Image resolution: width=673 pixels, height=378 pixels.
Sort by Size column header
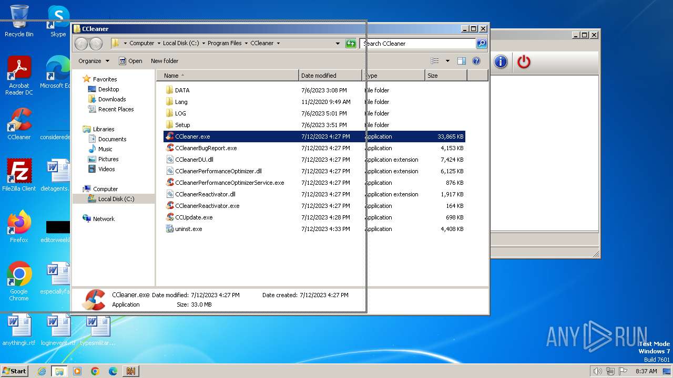click(446, 76)
